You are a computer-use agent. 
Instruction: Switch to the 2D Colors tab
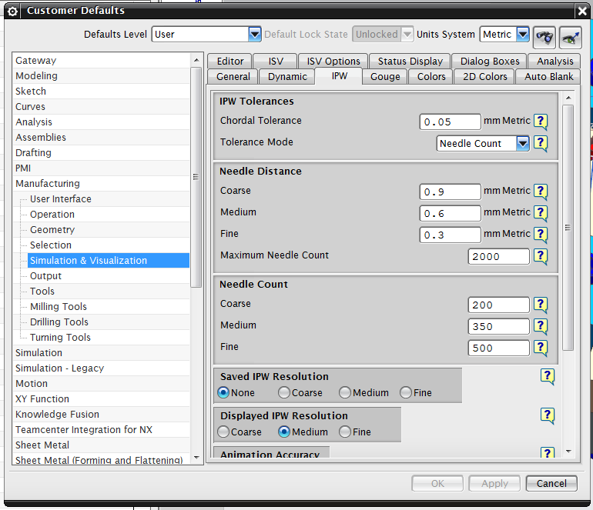coord(485,77)
